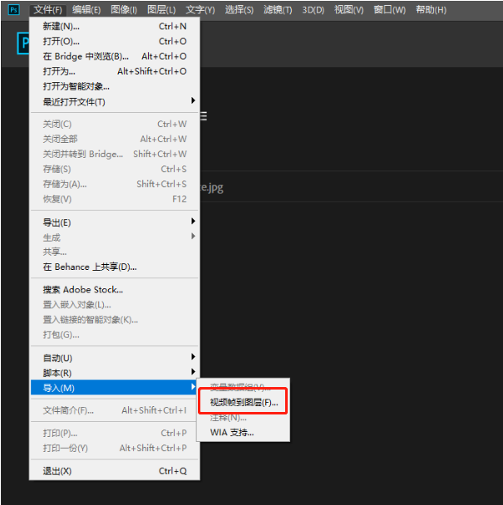Viewport: 503px width, 505px height.
Task: Open the 视图(V) menu
Action: [349, 10]
